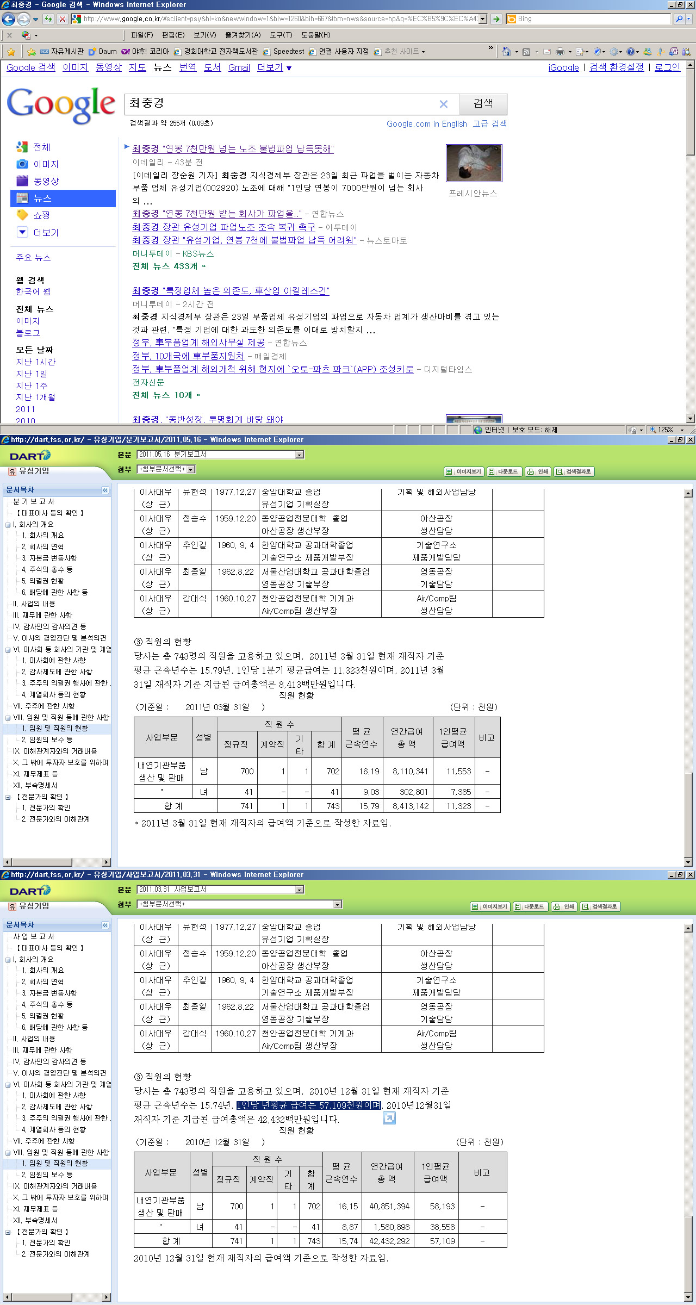
Task: Click the 동영상 video icon in Google sidebar
Action: (x=22, y=181)
